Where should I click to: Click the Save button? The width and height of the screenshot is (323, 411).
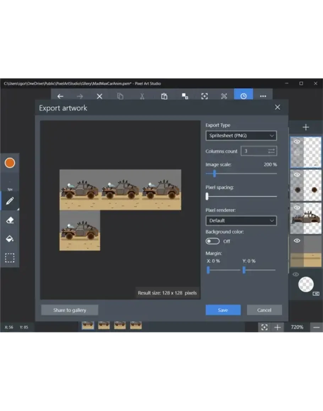(x=223, y=310)
